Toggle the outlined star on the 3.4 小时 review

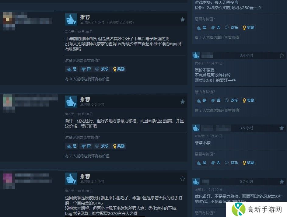point(282,55)
